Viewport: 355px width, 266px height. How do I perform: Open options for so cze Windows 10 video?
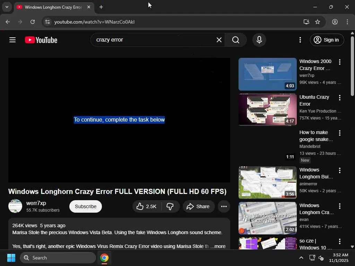[x=340, y=241]
